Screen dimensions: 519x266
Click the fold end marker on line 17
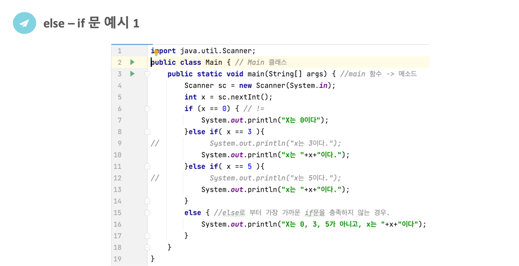(147, 236)
